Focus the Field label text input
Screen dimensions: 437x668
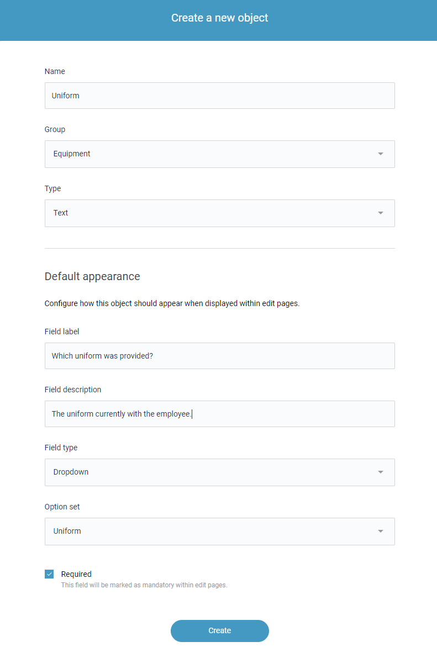[219, 356]
